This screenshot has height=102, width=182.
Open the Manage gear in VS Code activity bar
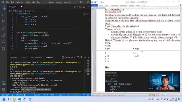tap(3, 90)
